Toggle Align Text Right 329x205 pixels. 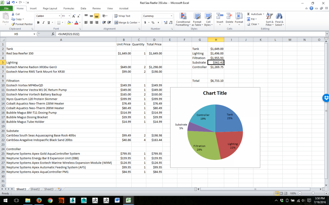click(97, 23)
